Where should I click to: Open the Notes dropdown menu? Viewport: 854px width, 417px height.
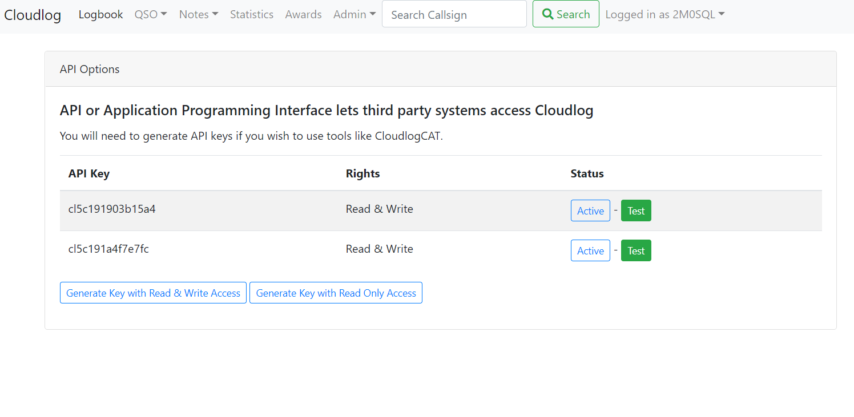click(x=198, y=14)
